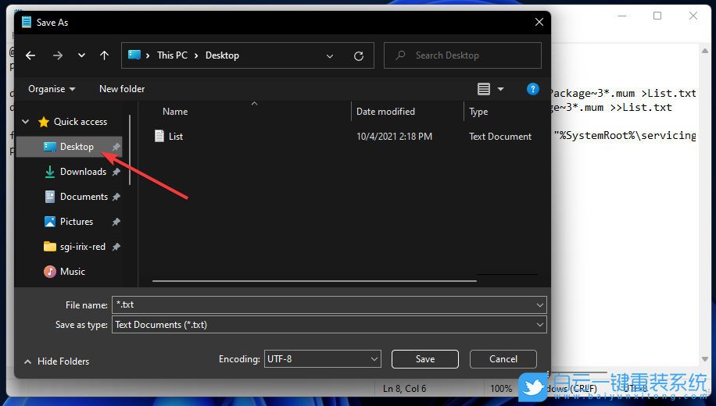Sort by the Name column header

[175, 112]
